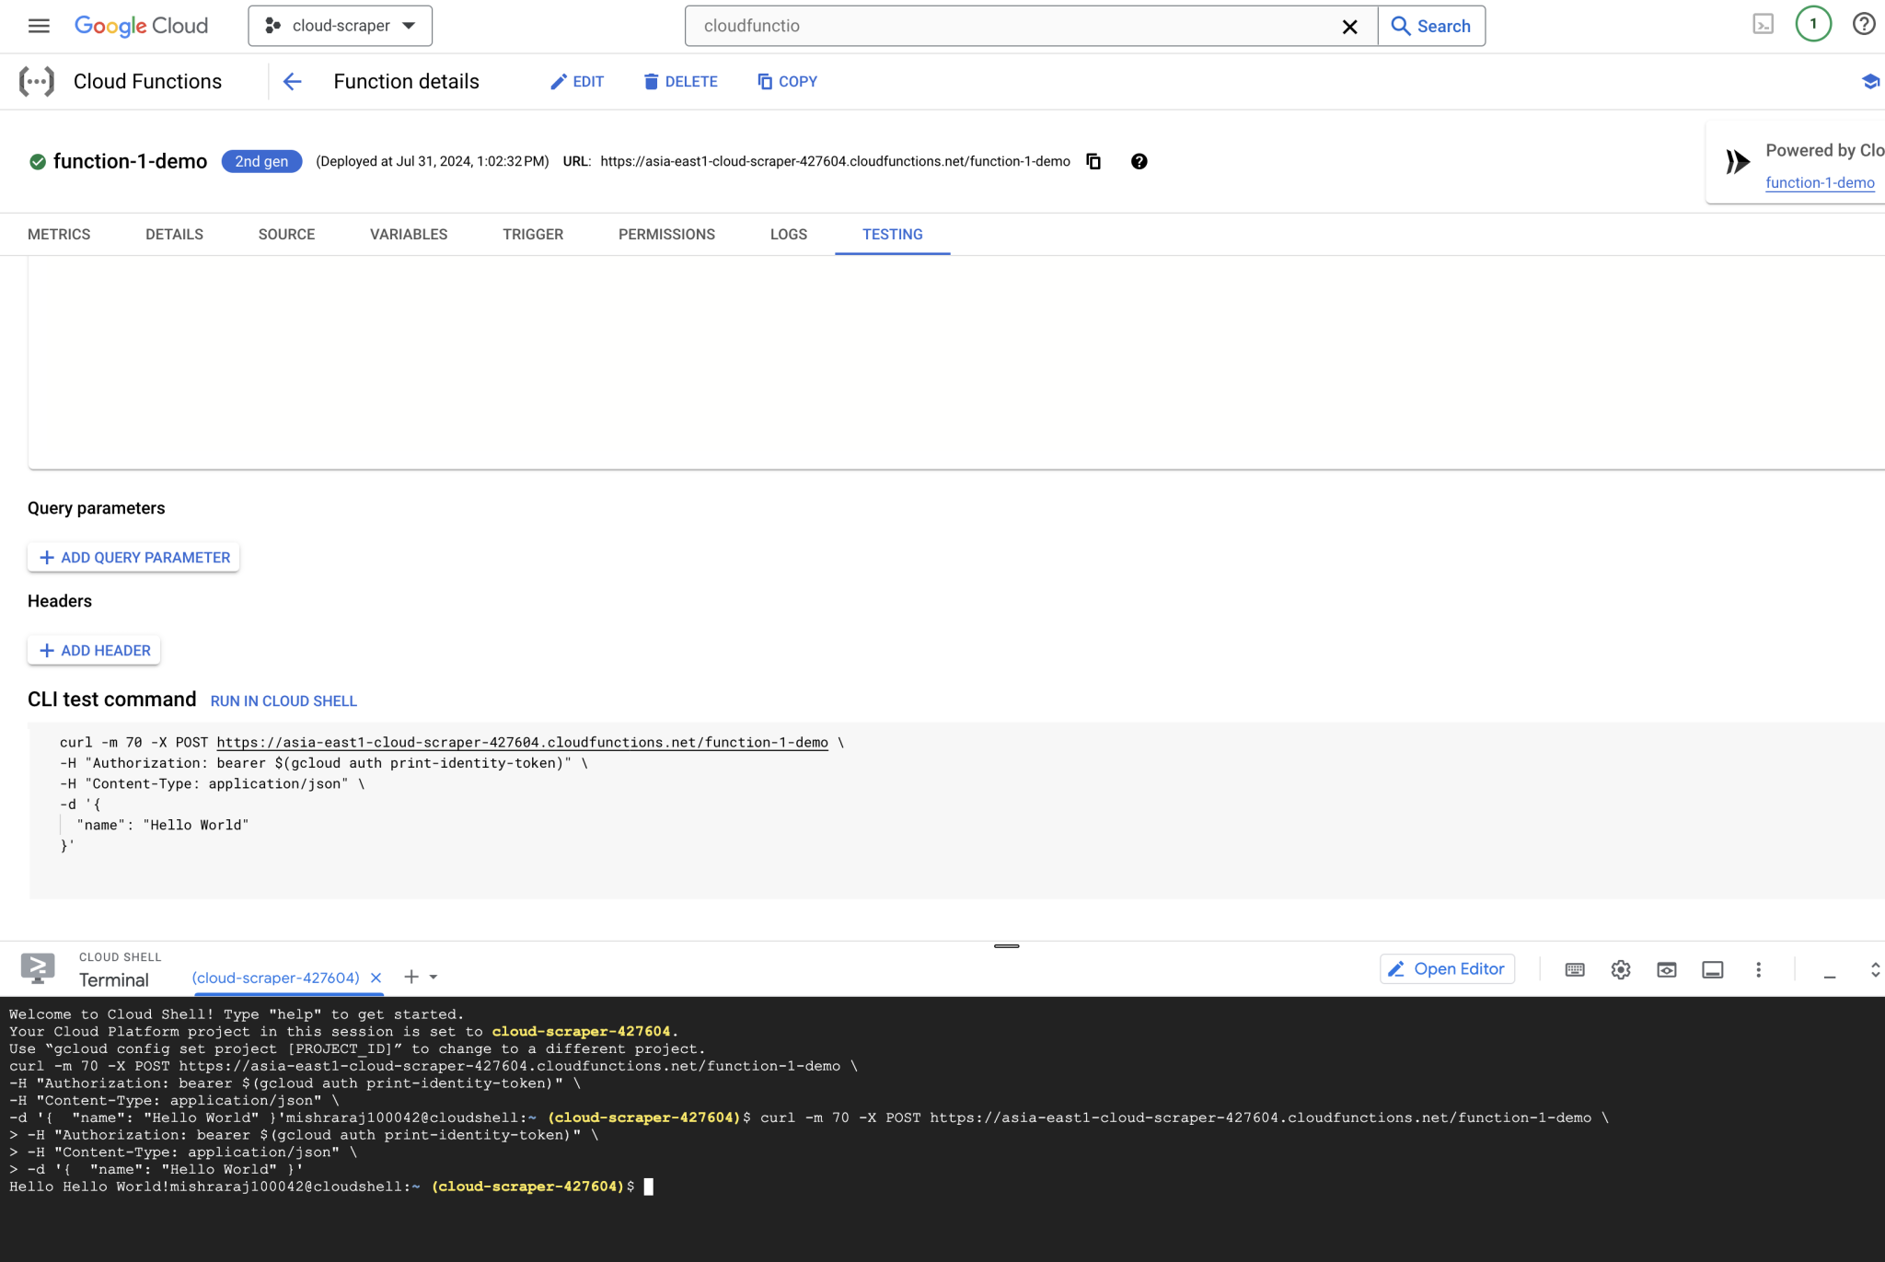
Task: Click RUN IN CLOUD SHELL link
Action: [x=283, y=701]
